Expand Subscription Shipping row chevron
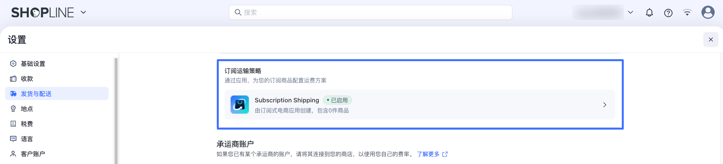Viewport: 723px width, 164px height. [605, 105]
